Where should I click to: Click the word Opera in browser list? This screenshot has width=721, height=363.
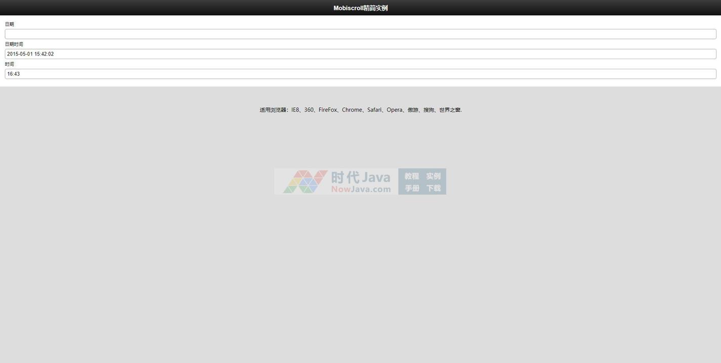coord(394,110)
